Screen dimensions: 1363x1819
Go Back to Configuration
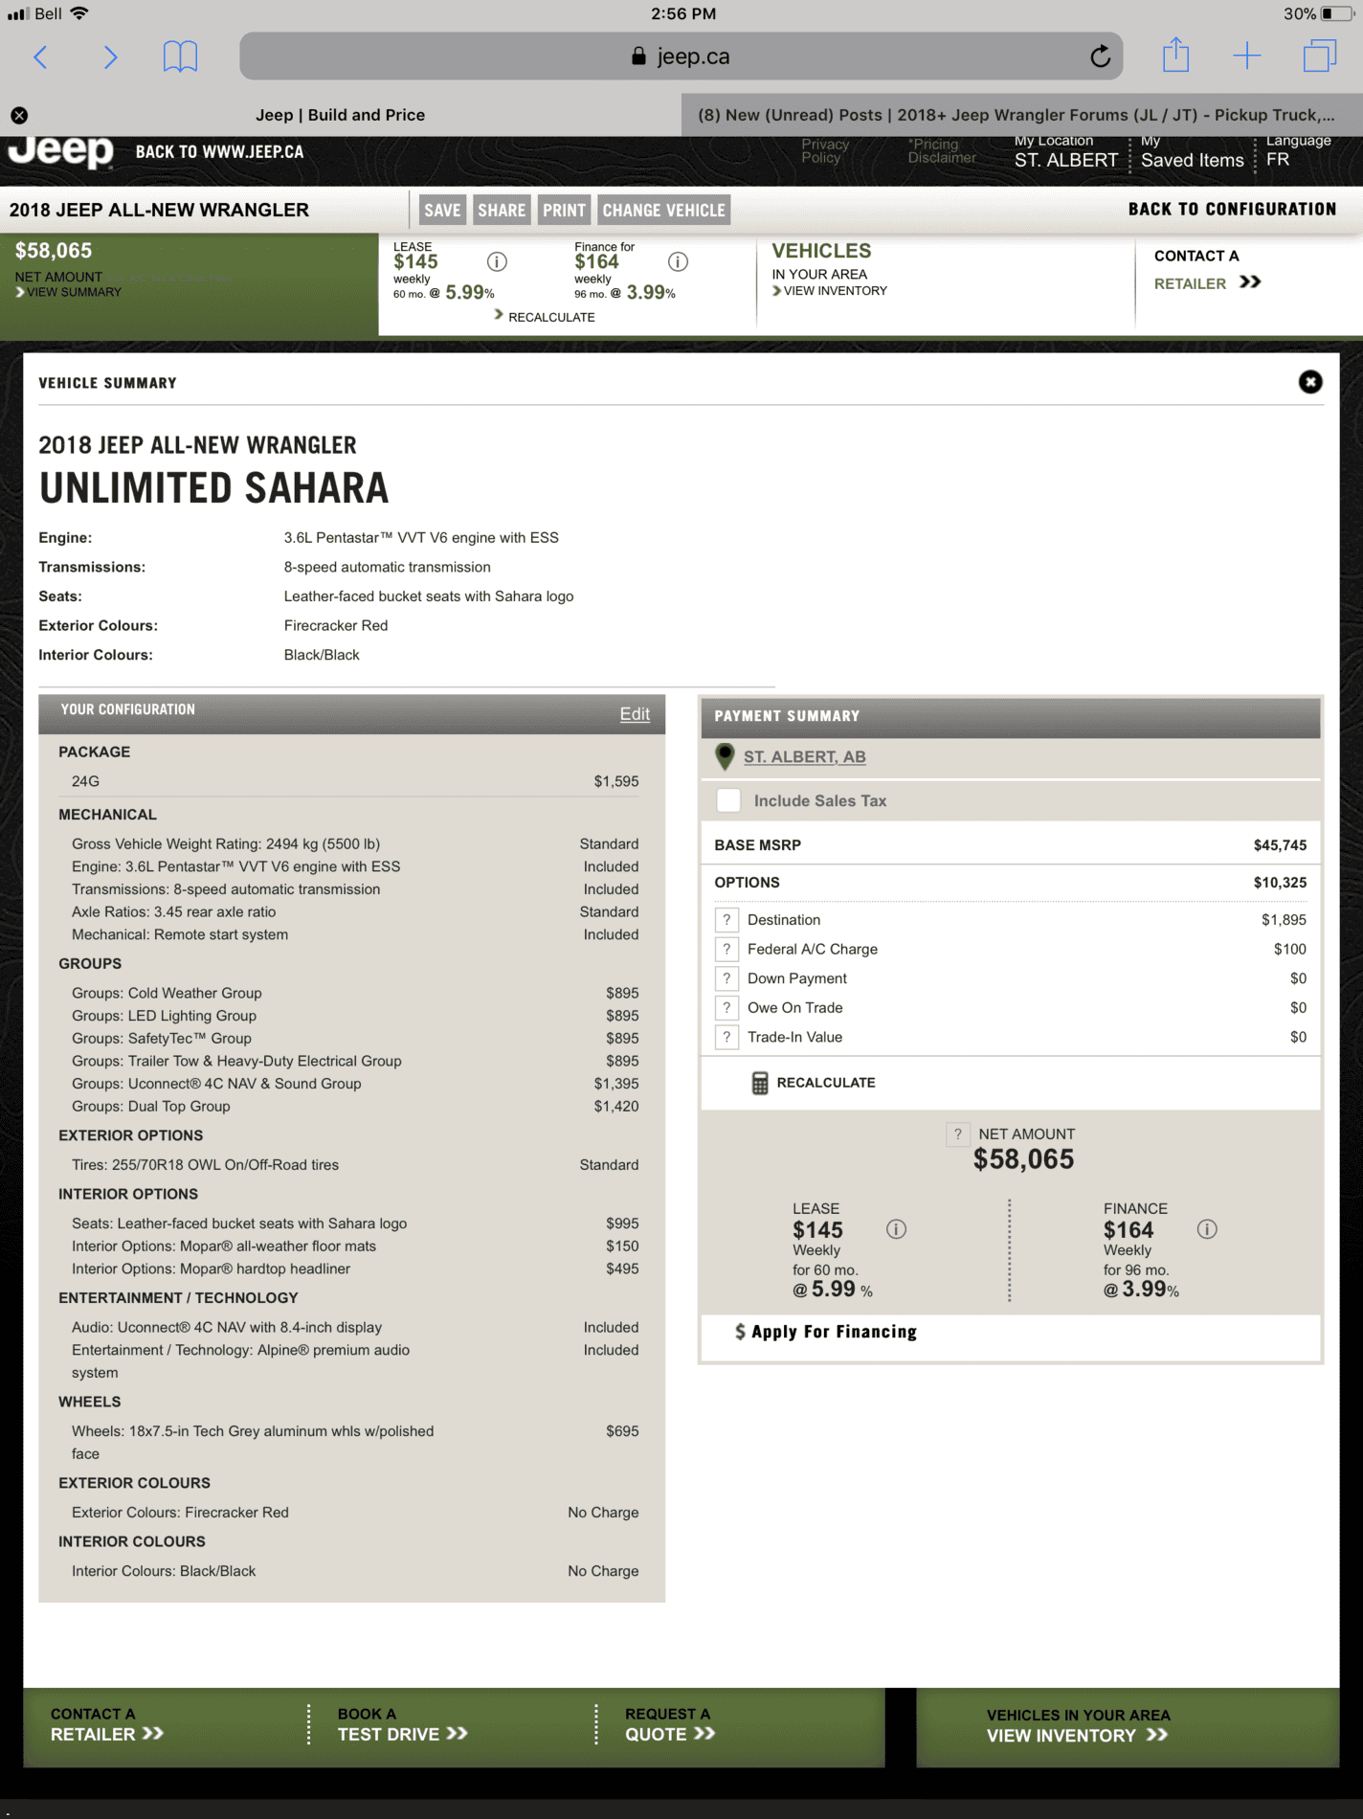pos(1232,210)
